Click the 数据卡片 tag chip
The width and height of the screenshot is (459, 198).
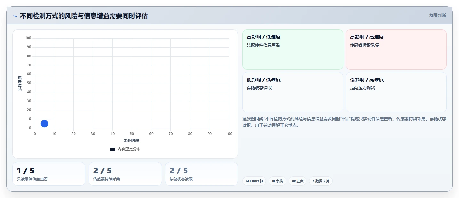pyautogui.click(x=321, y=181)
